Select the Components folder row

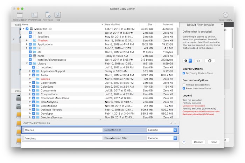click(x=99, y=90)
